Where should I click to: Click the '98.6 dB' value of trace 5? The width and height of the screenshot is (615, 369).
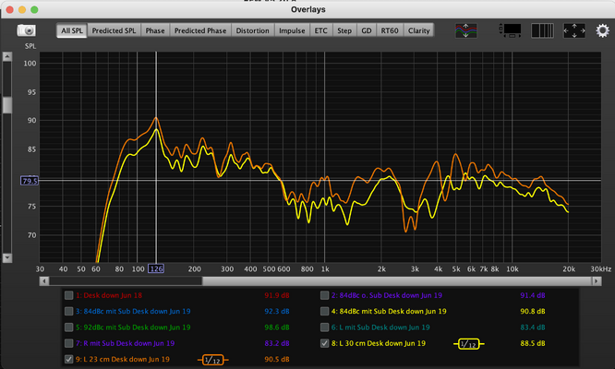click(x=277, y=327)
